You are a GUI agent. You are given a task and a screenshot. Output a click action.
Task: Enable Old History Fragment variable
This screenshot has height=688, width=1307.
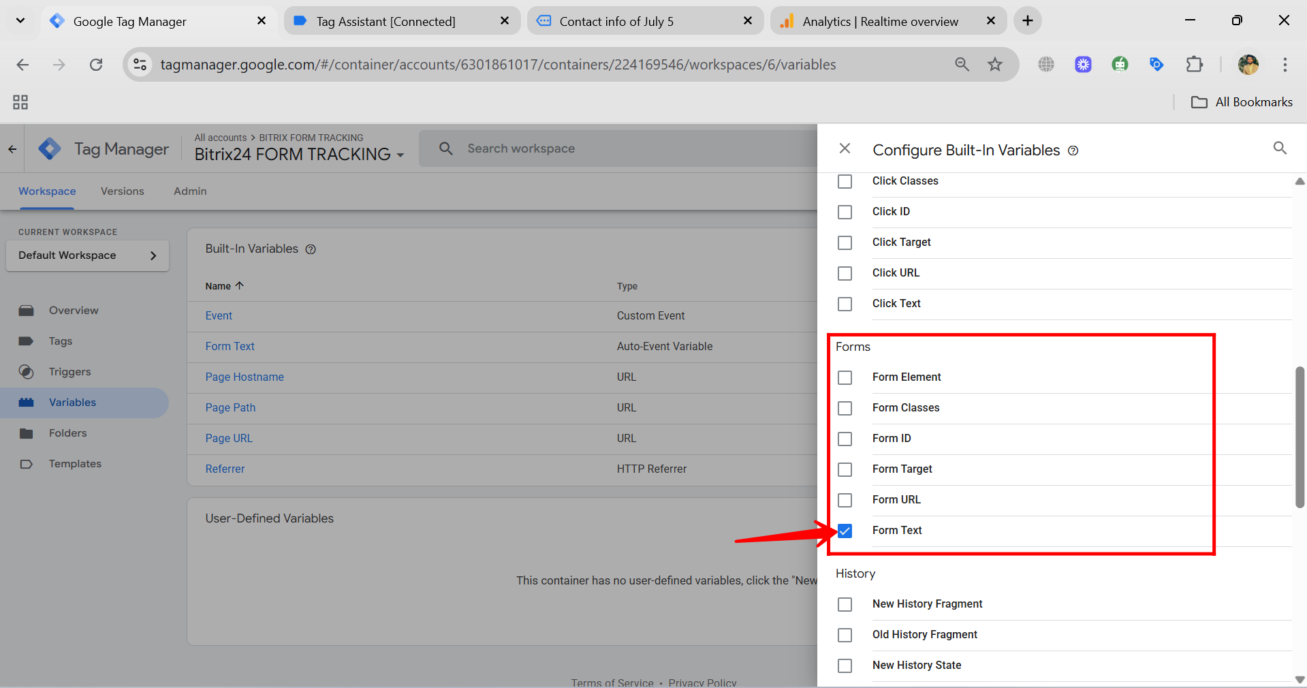(x=845, y=635)
